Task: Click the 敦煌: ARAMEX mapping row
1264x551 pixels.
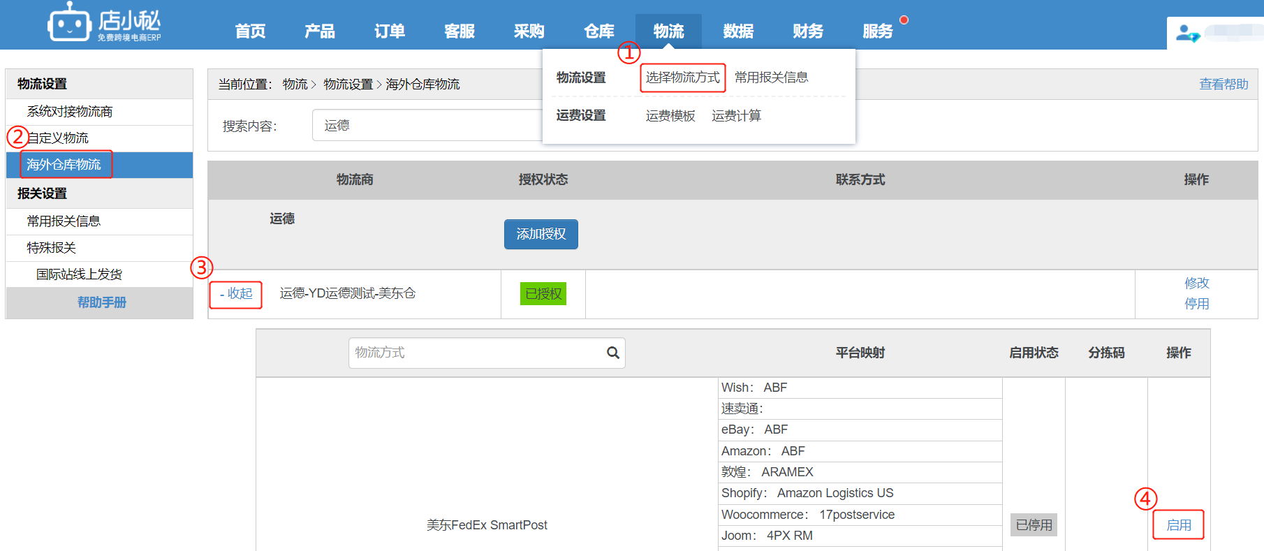Action: (x=860, y=473)
